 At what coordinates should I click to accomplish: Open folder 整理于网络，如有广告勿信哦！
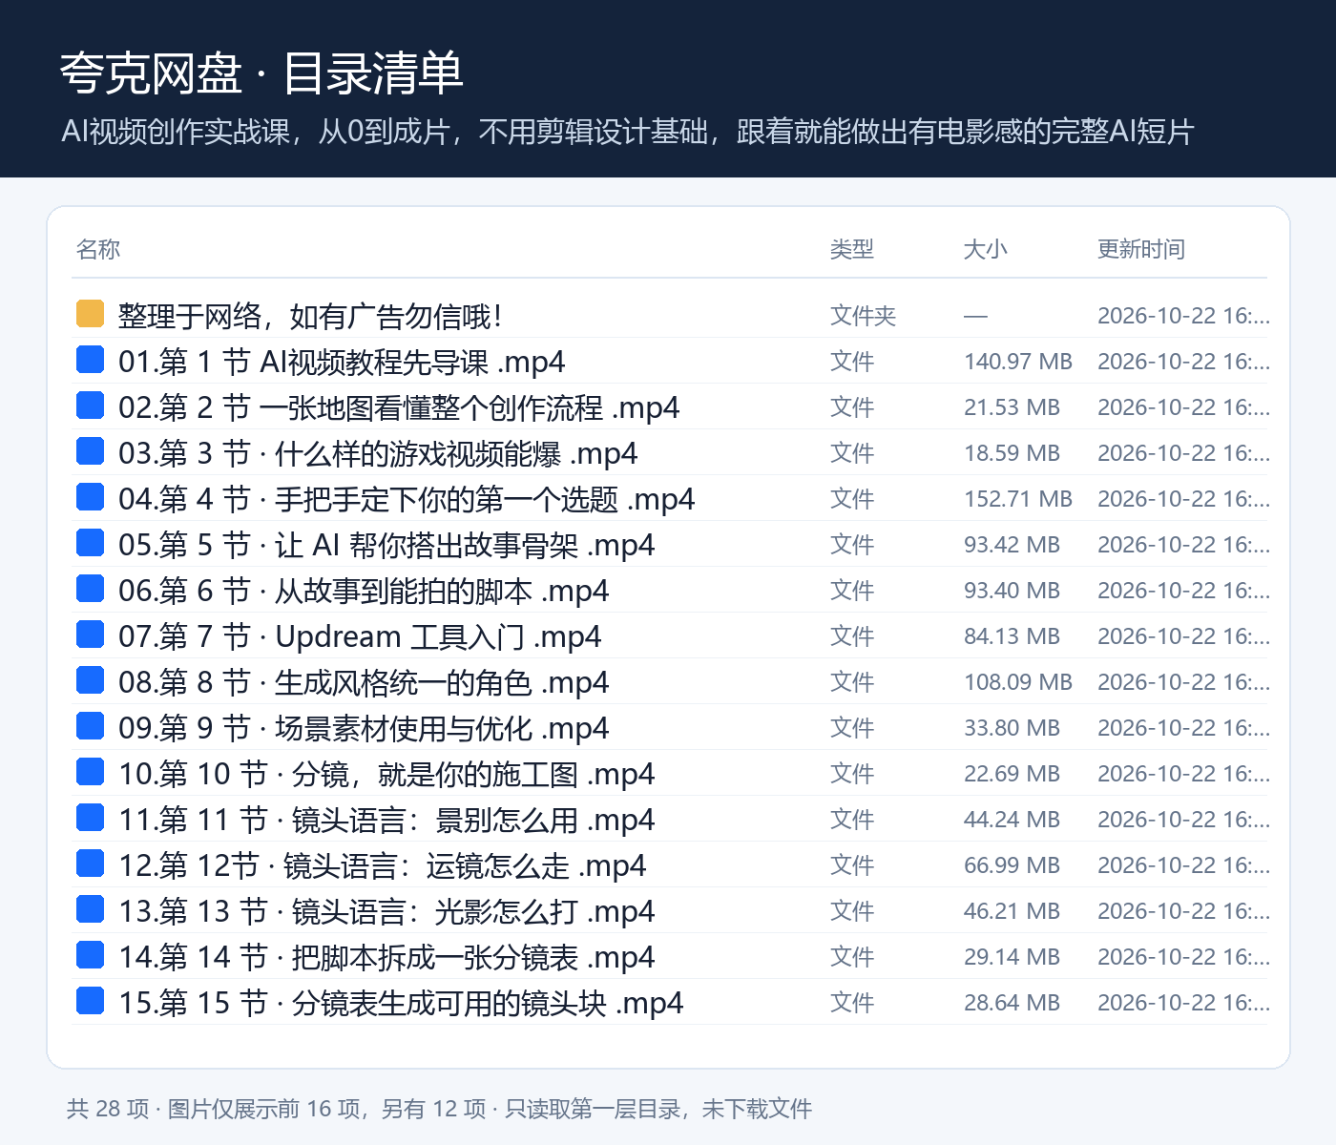[x=310, y=316]
